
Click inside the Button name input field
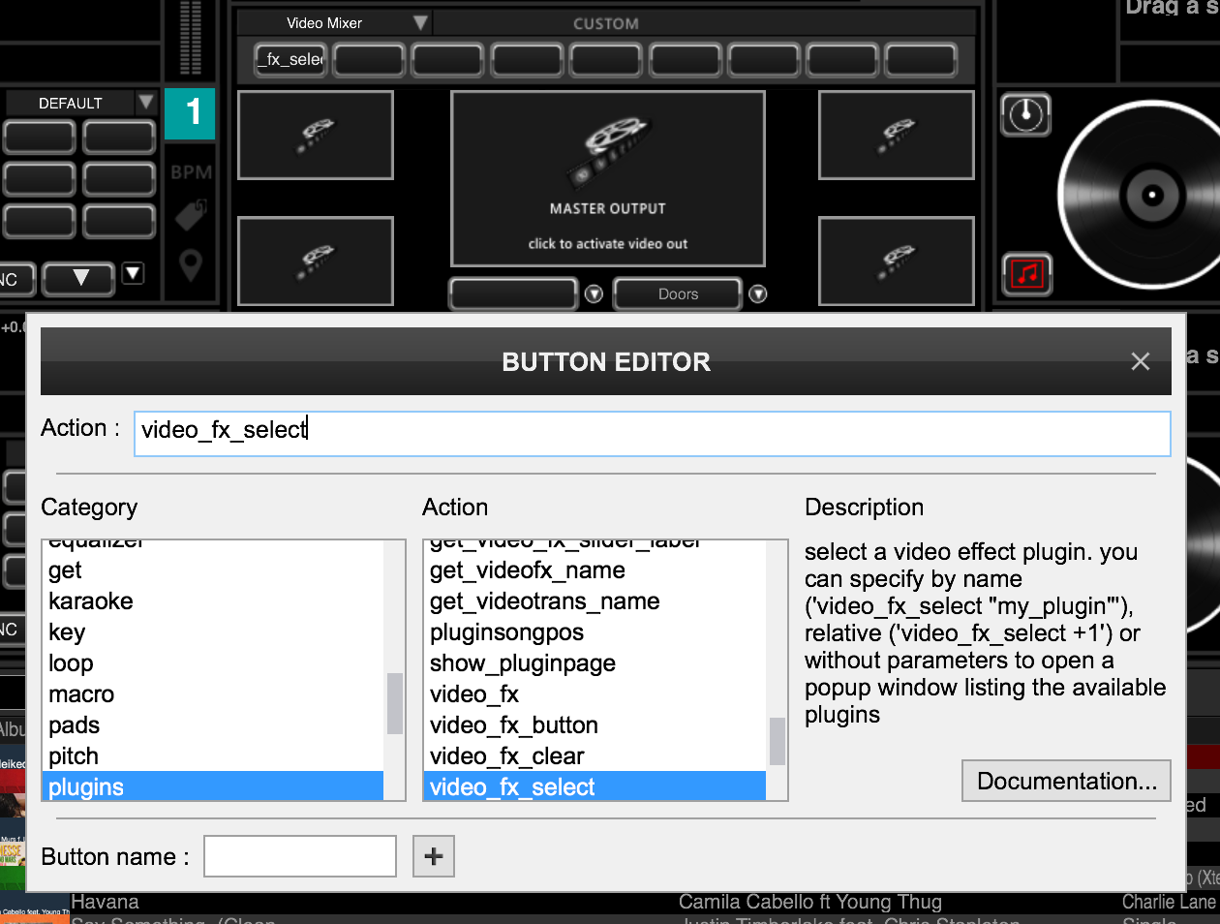299,856
